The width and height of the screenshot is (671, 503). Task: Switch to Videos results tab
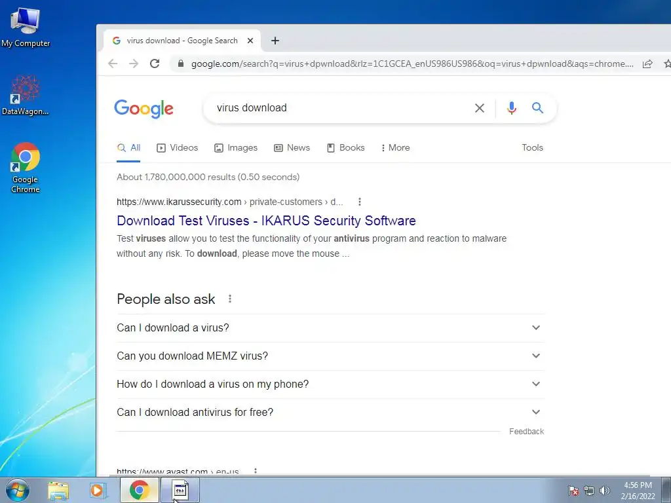[177, 147]
